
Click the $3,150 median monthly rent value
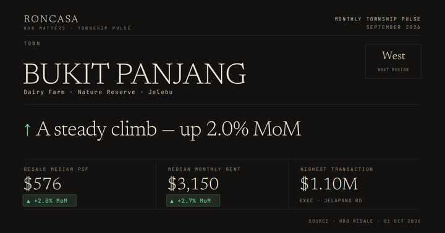(x=193, y=184)
